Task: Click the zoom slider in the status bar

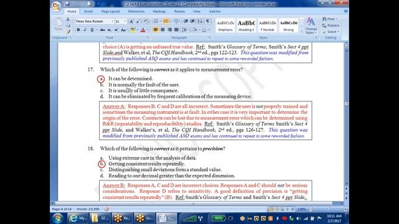Action: [328, 209]
